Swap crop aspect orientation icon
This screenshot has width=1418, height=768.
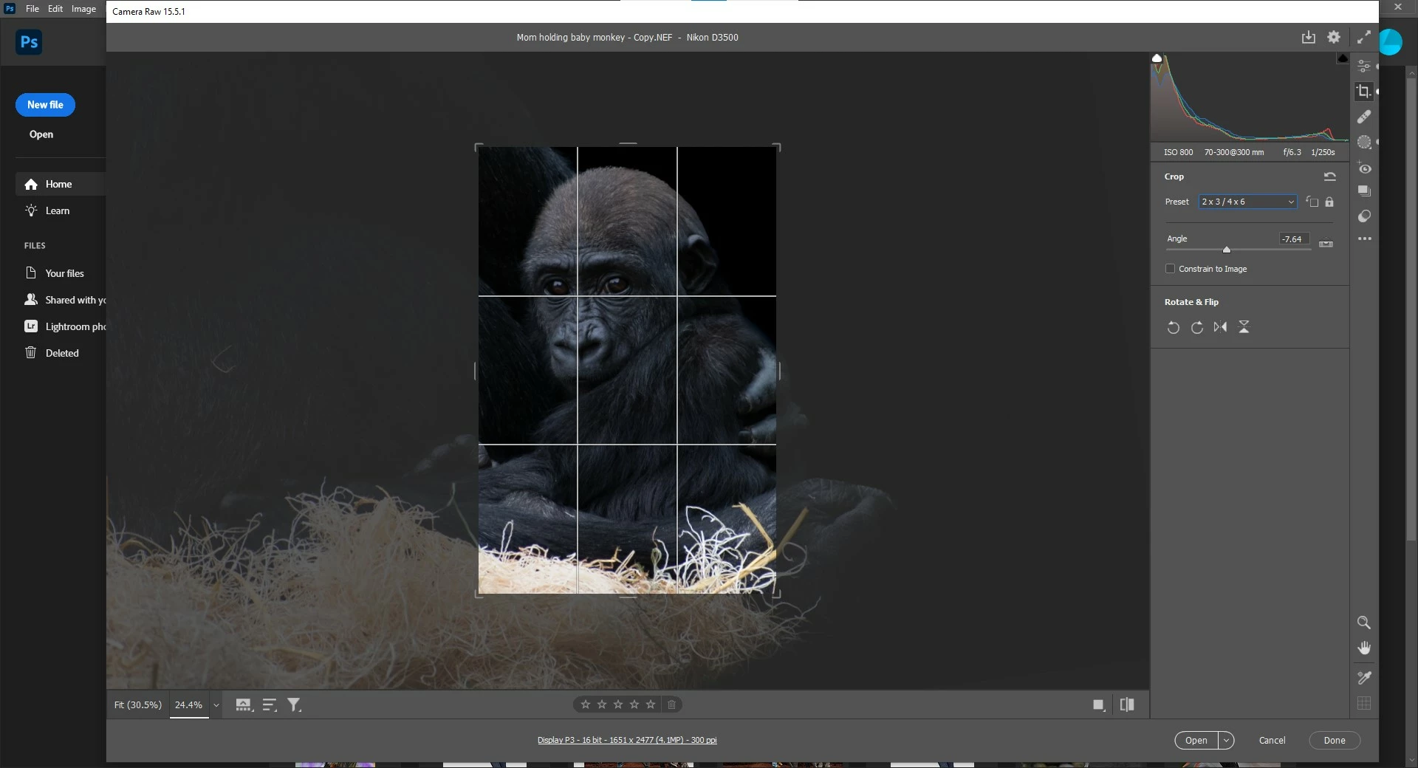(x=1312, y=202)
